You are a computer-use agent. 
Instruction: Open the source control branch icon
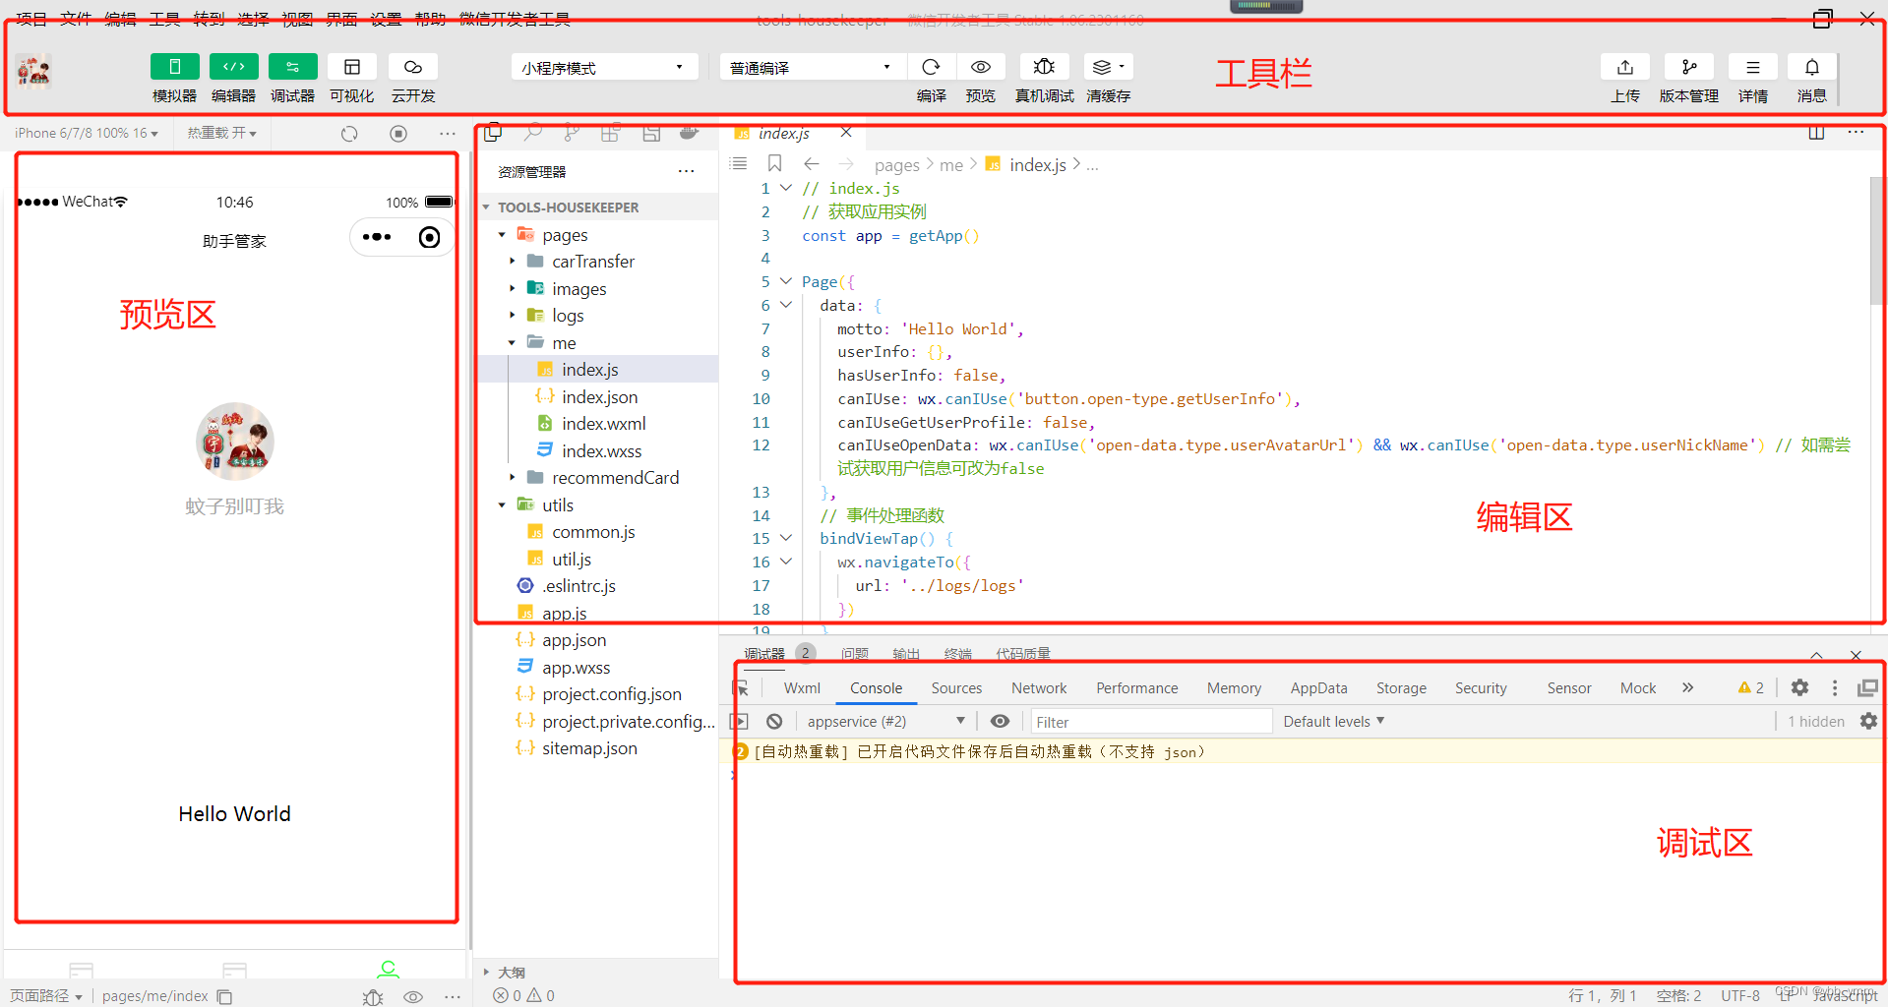[572, 133]
